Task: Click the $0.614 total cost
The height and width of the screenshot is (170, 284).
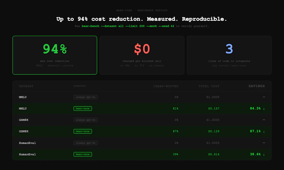Action: click(x=214, y=154)
